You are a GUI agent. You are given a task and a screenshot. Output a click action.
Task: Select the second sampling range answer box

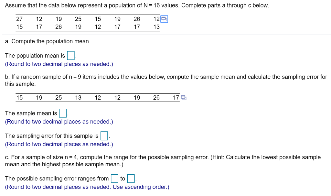pyautogui.click(x=130, y=178)
